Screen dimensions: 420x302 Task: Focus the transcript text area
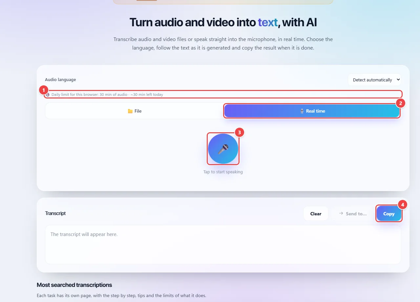click(x=223, y=245)
